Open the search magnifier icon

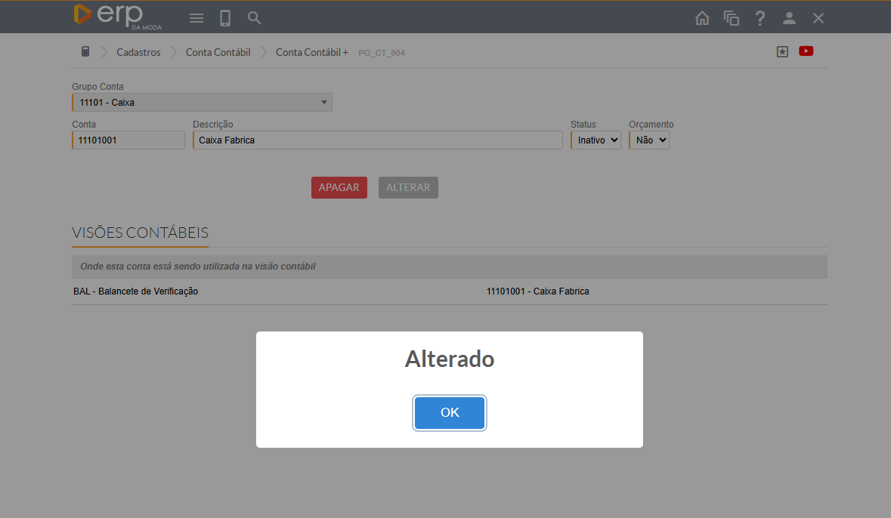[255, 18]
